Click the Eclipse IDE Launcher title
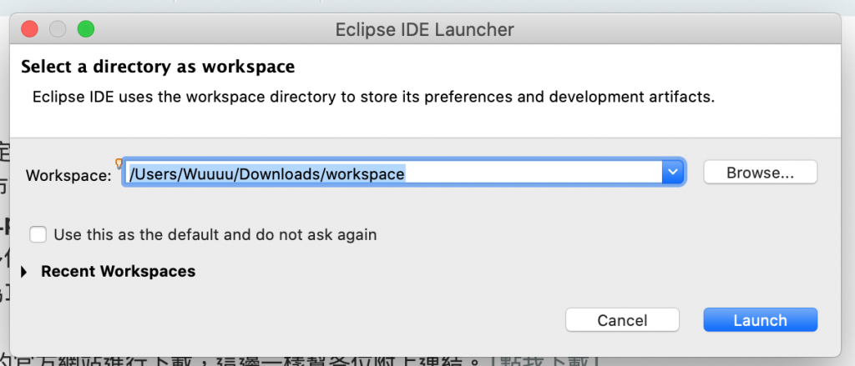This screenshot has width=855, height=366. coord(425,29)
